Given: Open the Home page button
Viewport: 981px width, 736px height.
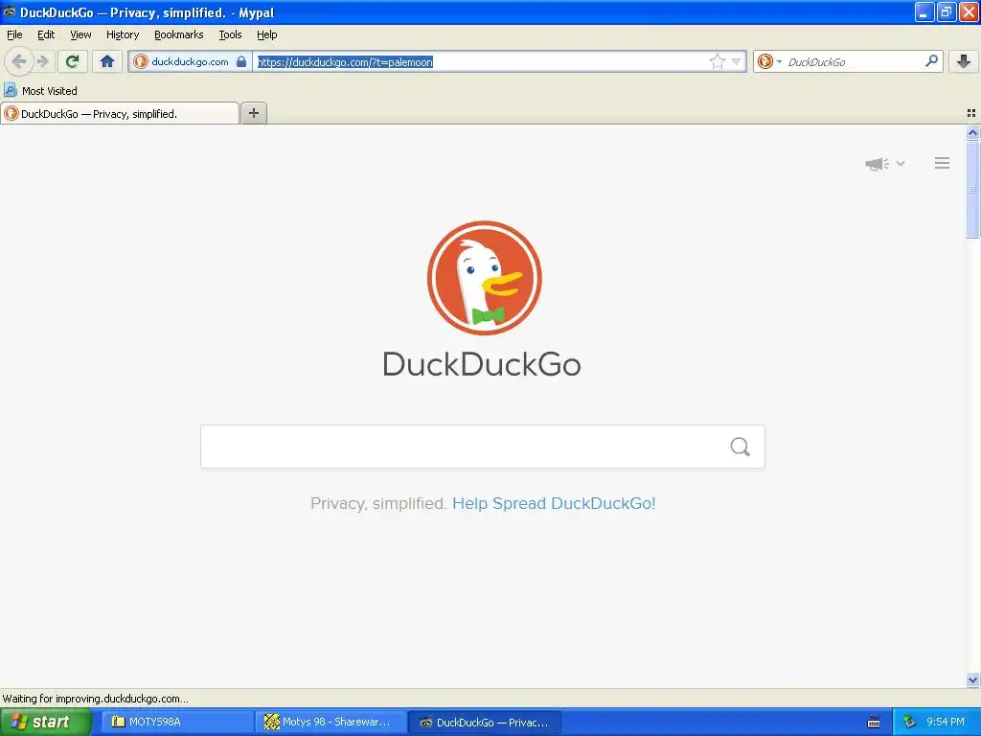Looking at the screenshot, I should coord(107,61).
